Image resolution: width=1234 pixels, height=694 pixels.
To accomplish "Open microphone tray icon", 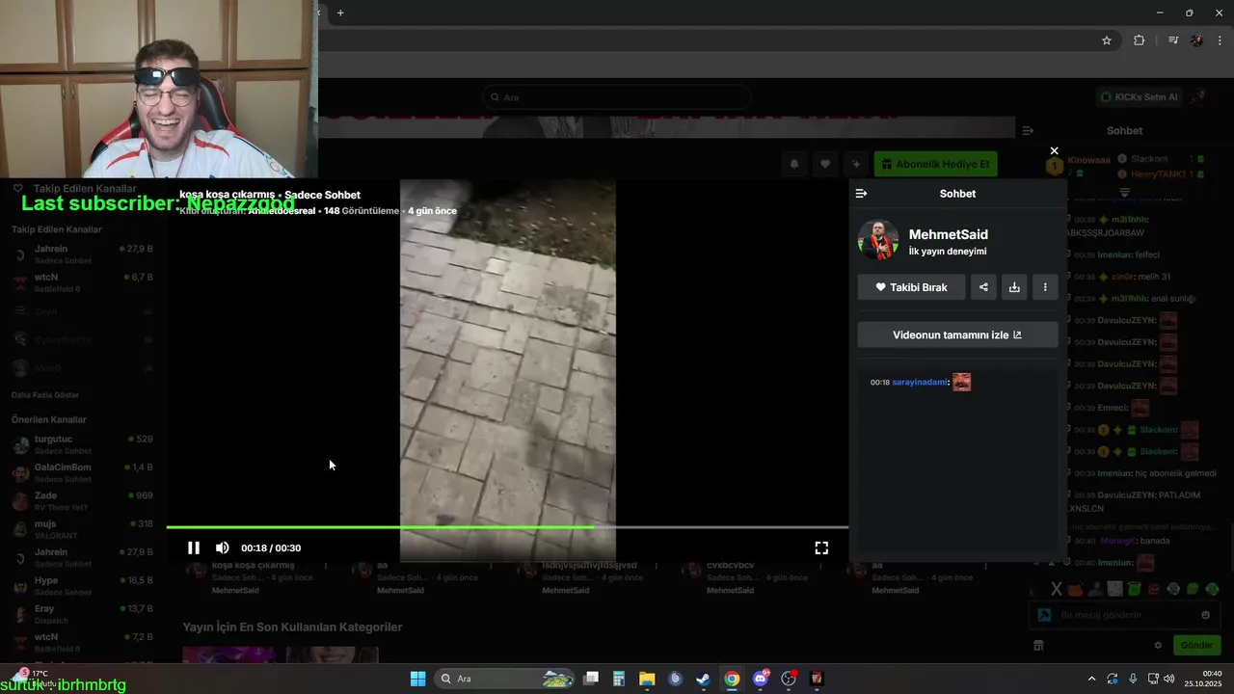I will click(1133, 679).
